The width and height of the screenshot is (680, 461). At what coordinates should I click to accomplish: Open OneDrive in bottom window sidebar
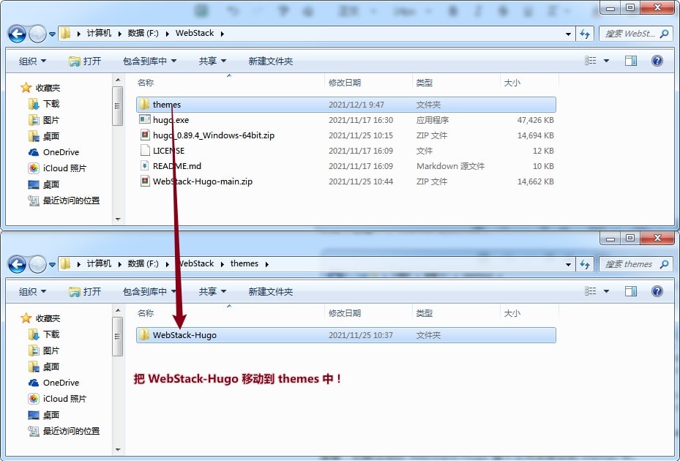(x=53, y=383)
